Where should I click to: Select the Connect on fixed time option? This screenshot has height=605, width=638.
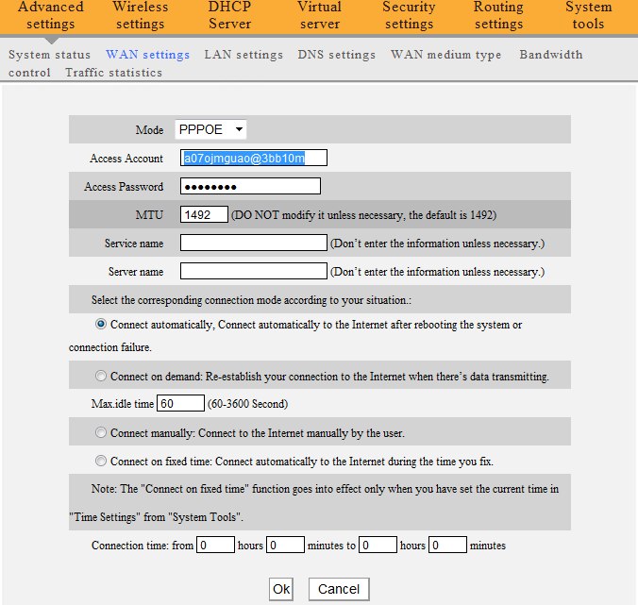pyautogui.click(x=100, y=461)
